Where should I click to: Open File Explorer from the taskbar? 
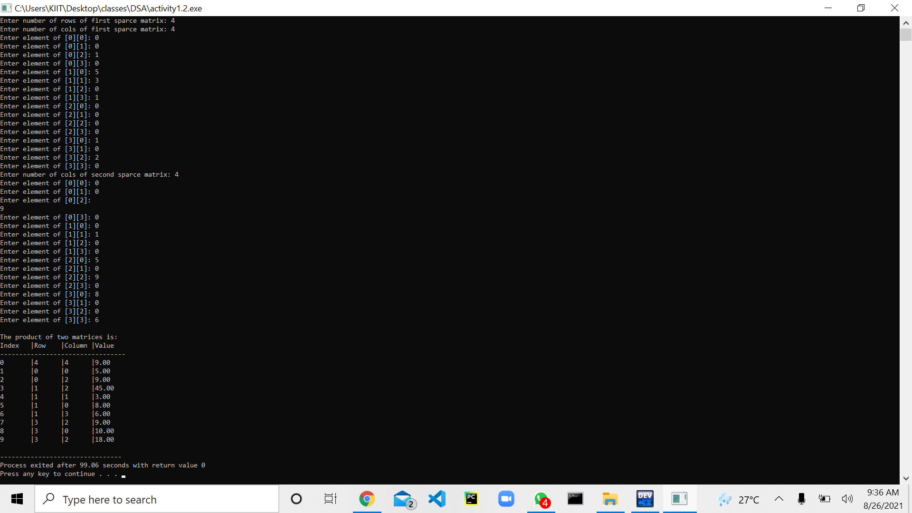point(610,499)
